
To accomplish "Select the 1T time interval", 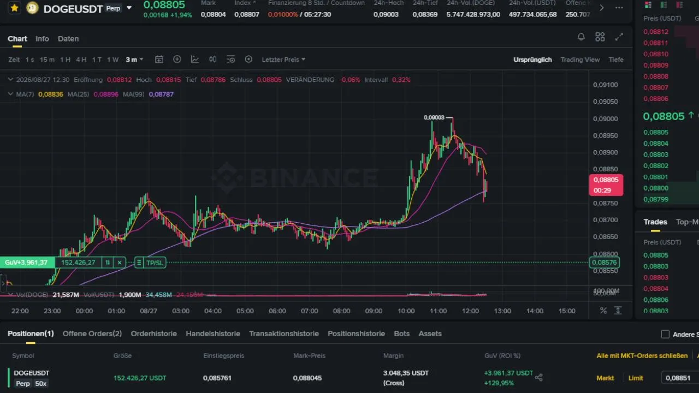I will tap(97, 59).
